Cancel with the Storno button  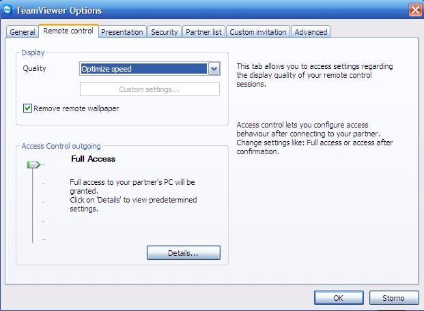click(394, 298)
